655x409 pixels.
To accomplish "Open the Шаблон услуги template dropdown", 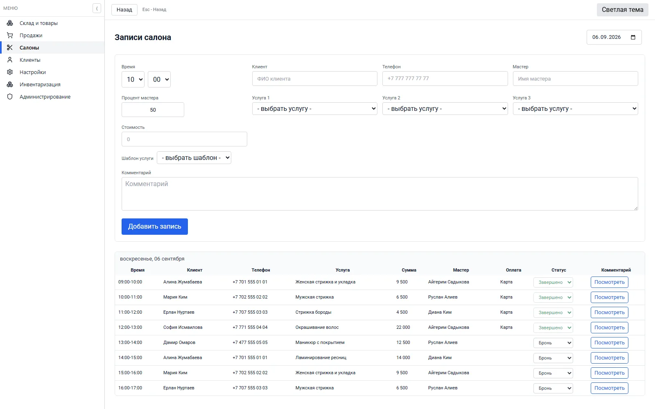I will click(194, 158).
